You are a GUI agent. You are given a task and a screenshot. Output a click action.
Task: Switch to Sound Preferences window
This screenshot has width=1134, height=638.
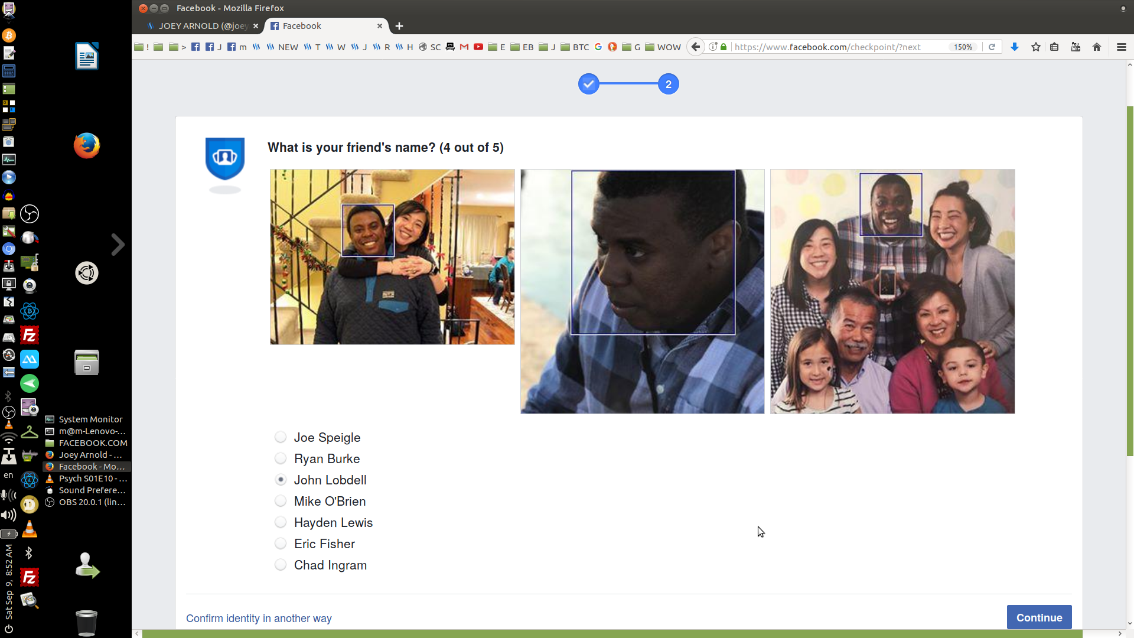[86, 490]
